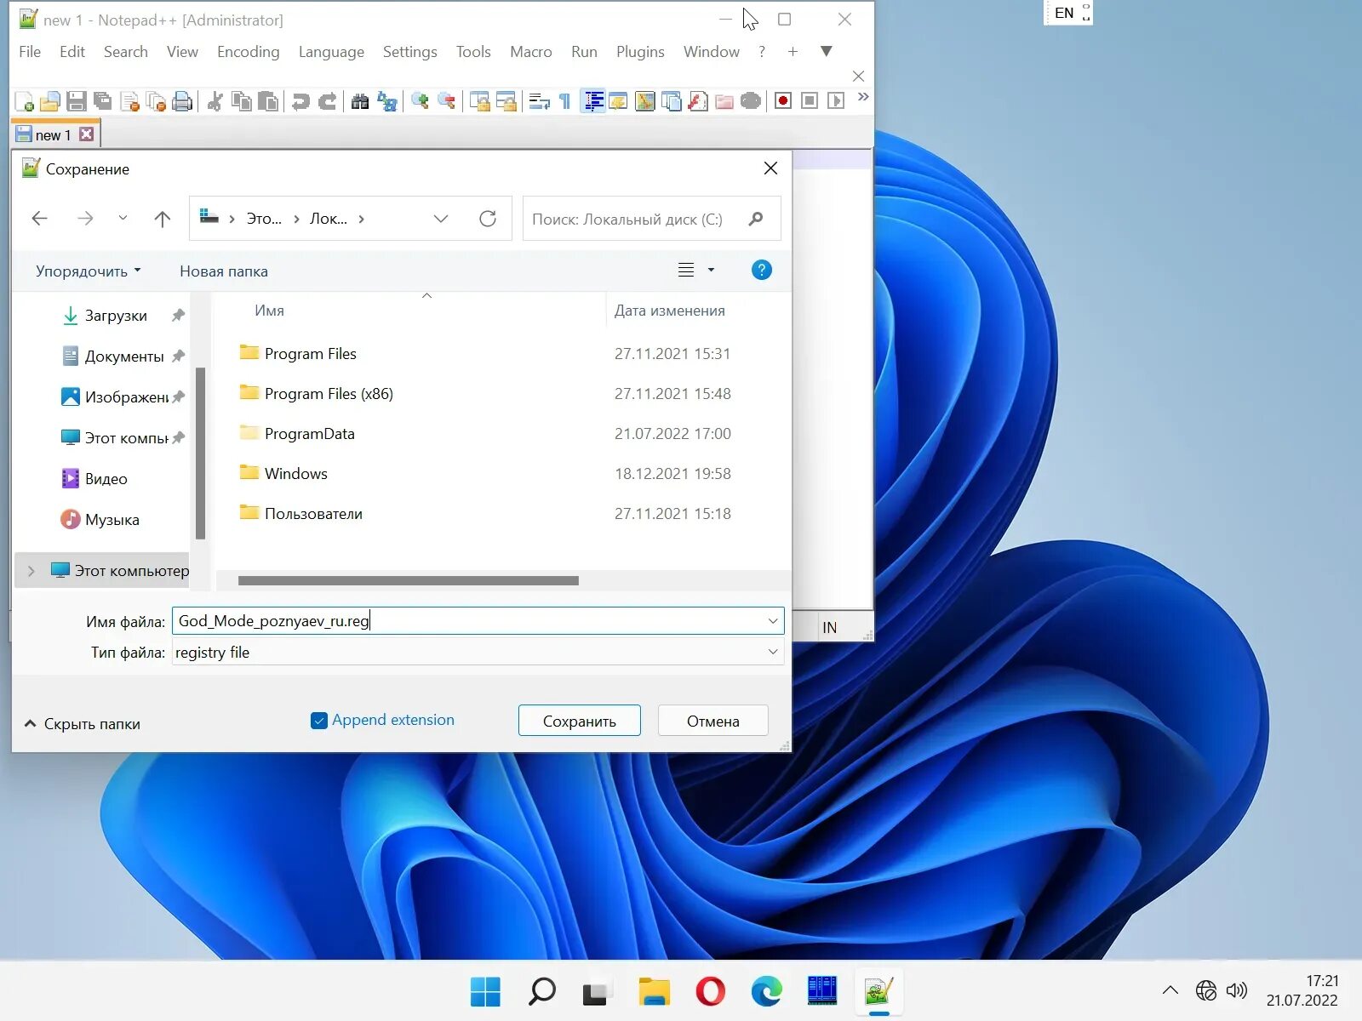This screenshot has width=1362, height=1021.
Task: Click the search field for Локальный диск (C:)
Action: tap(651, 219)
